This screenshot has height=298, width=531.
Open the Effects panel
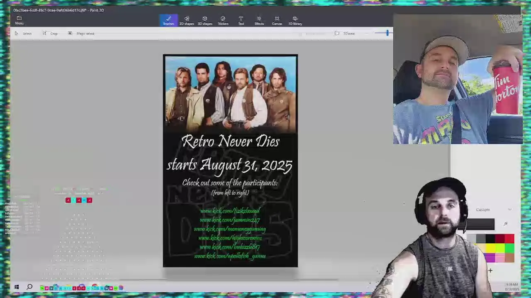[x=259, y=20]
